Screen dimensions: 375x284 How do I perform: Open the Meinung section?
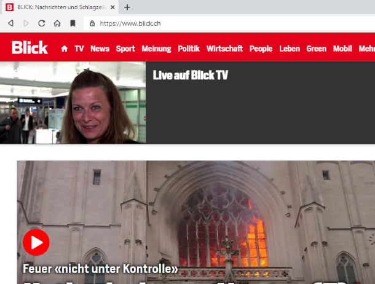[156, 49]
